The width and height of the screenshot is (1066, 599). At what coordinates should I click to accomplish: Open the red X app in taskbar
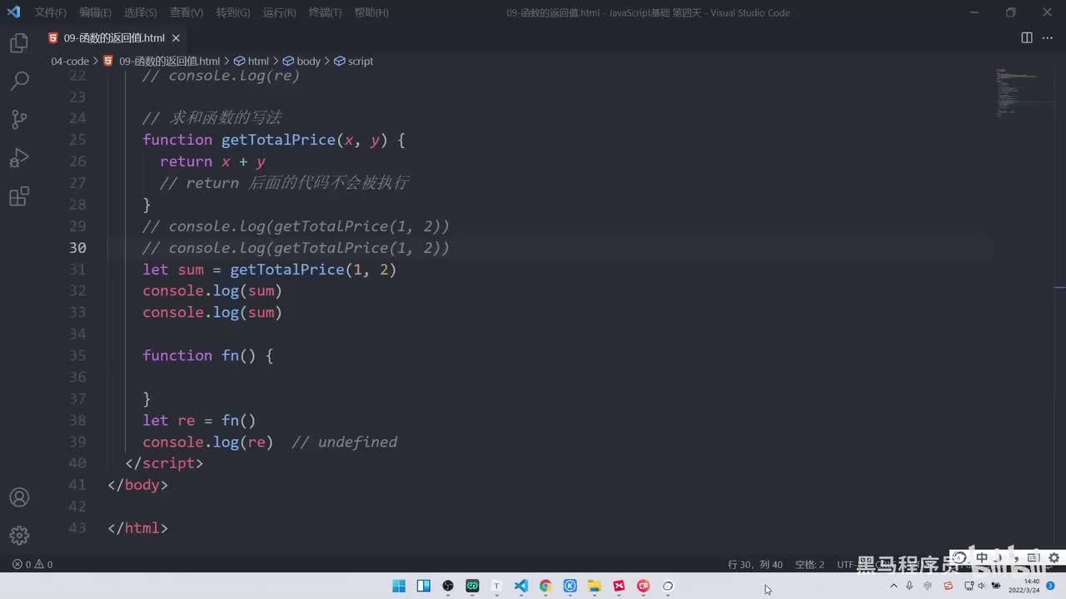[x=619, y=586]
